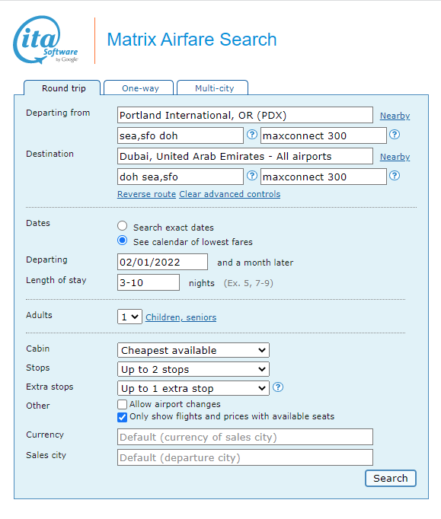The image size is (441, 519).
Task: Switch to the Multi-city tab
Action: click(x=213, y=88)
